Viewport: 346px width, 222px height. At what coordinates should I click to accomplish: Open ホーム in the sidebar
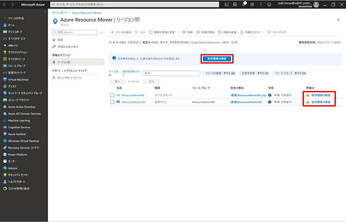[x=9, y=25]
